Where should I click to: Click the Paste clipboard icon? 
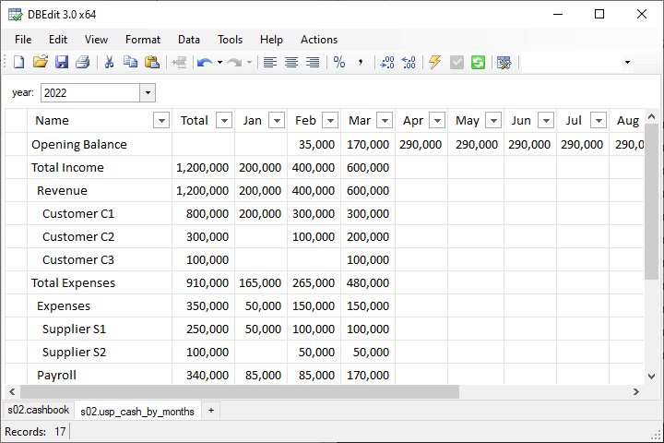click(x=151, y=63)
